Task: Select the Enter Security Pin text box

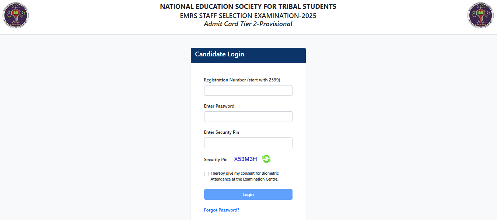Action: 248,143
